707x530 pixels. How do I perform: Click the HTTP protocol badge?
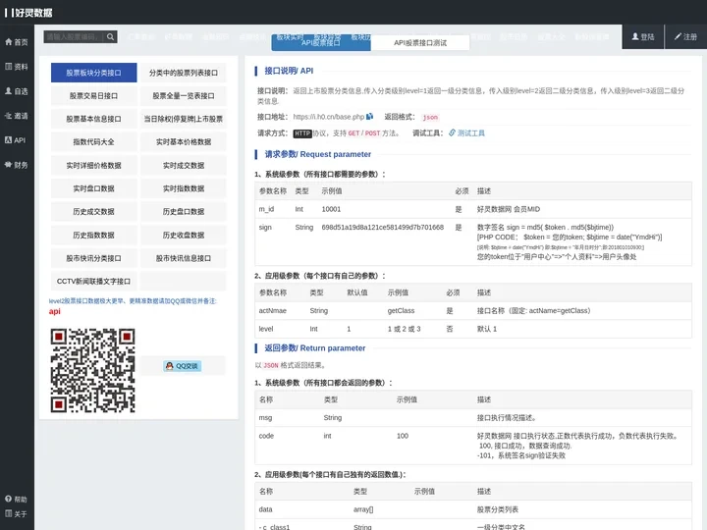[x=302, y=133]
